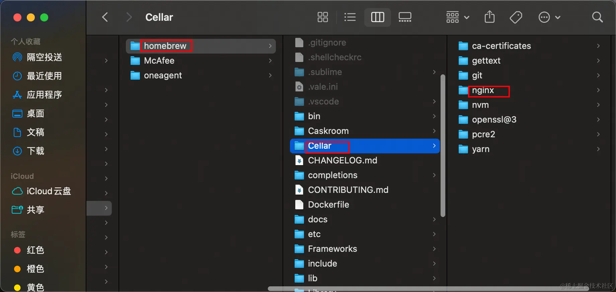Switch to gallery view
This screenshot has height=292, width=616.
coord(405,17)
